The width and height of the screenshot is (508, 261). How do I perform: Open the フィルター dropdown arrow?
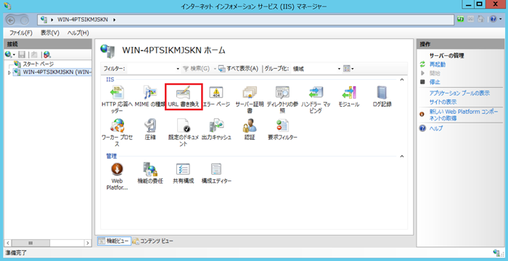[x=178, y=69]
